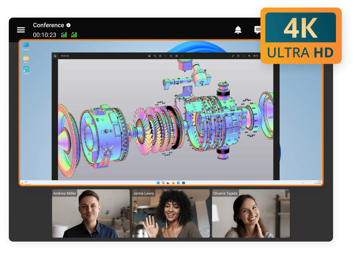Open the last pinned app on the taskbar
Screen dimensions: 354x253
tap(184, 183)
